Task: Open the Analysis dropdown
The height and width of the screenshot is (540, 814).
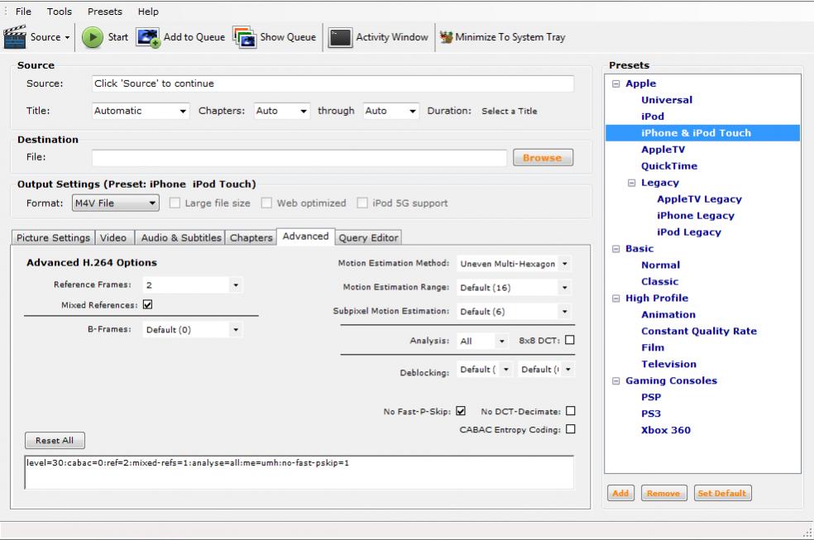Action: click(482, 341)
